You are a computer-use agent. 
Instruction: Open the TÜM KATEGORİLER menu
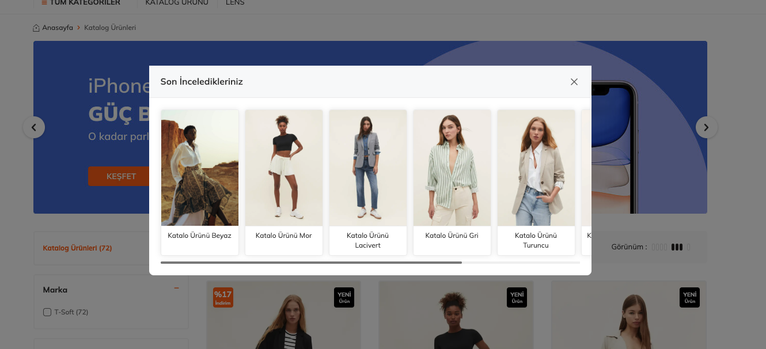[81, 3]
